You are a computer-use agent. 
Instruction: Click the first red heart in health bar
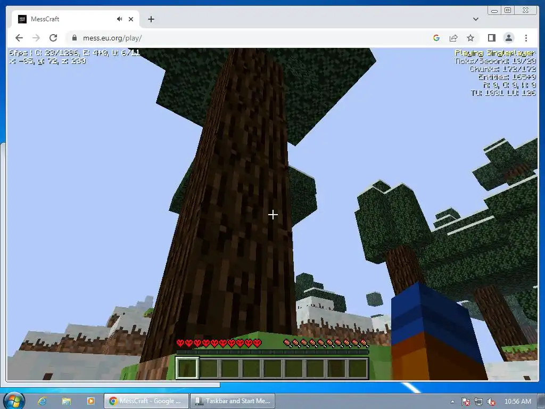180,343
